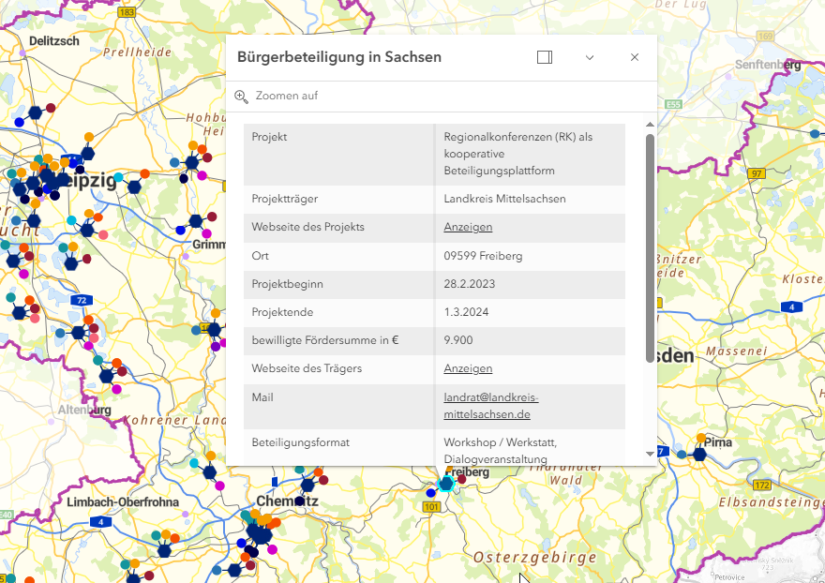
Task: Open the Anzeigen link for Webseite des Trägers
Action: click(x=467, y=368)
